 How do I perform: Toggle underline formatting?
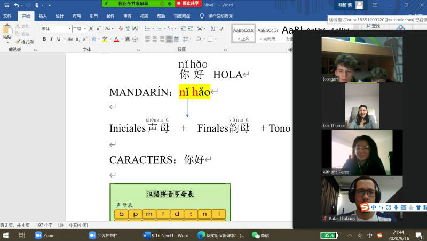point(59,39)
